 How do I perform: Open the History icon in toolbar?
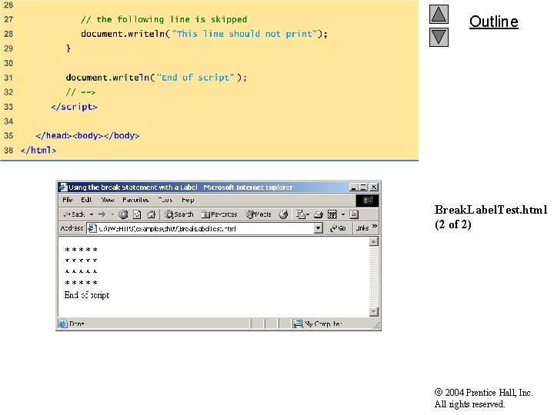click(283, 214)
